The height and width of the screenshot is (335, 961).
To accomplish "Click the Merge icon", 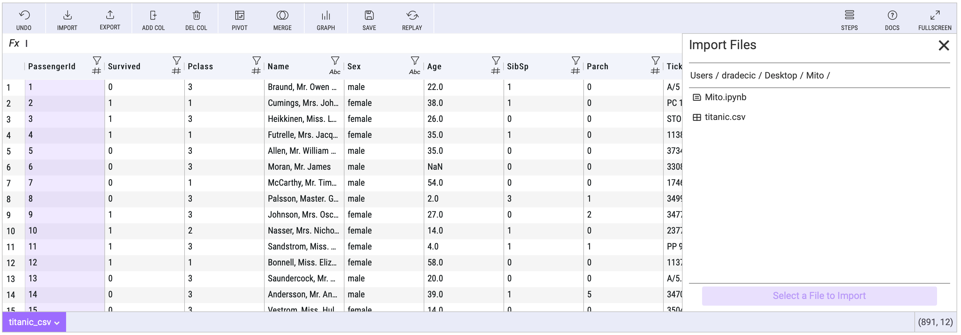I will click(283, 15).
